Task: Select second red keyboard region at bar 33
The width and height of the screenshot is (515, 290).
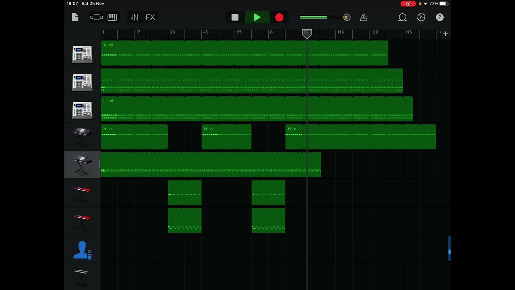Action: (x=185, y=220)
